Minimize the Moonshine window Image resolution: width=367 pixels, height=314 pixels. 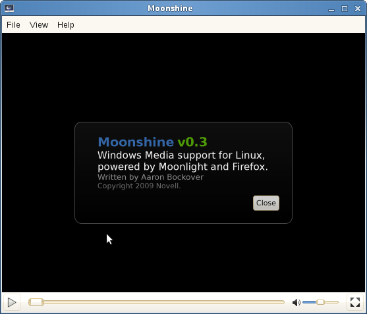tap(331, 9)
